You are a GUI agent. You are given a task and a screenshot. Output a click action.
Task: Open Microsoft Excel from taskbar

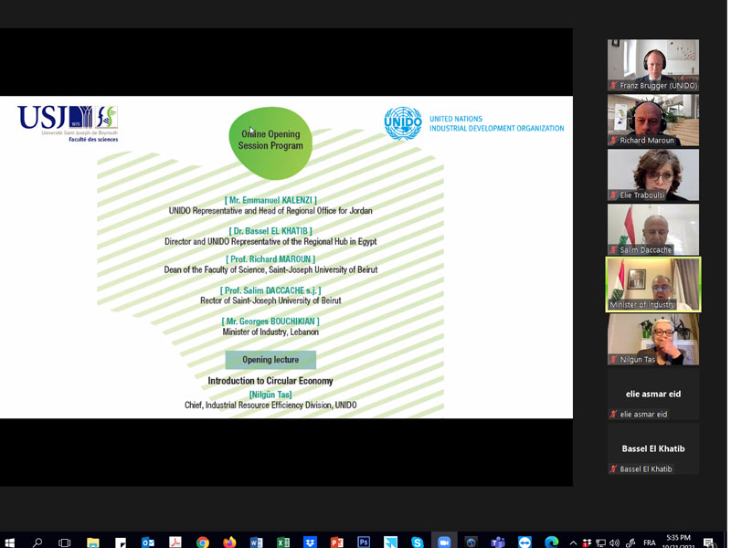[283, 542]
